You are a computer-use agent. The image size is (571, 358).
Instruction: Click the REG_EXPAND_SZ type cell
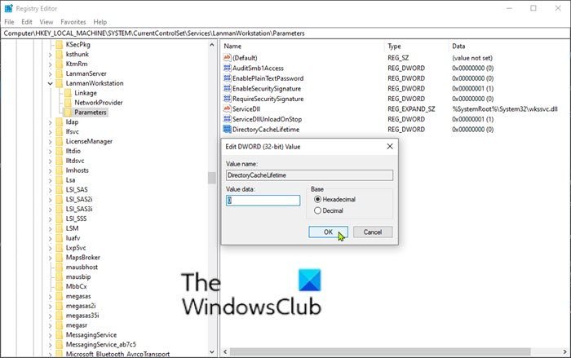pyautogui.click(x=411, y=109)
